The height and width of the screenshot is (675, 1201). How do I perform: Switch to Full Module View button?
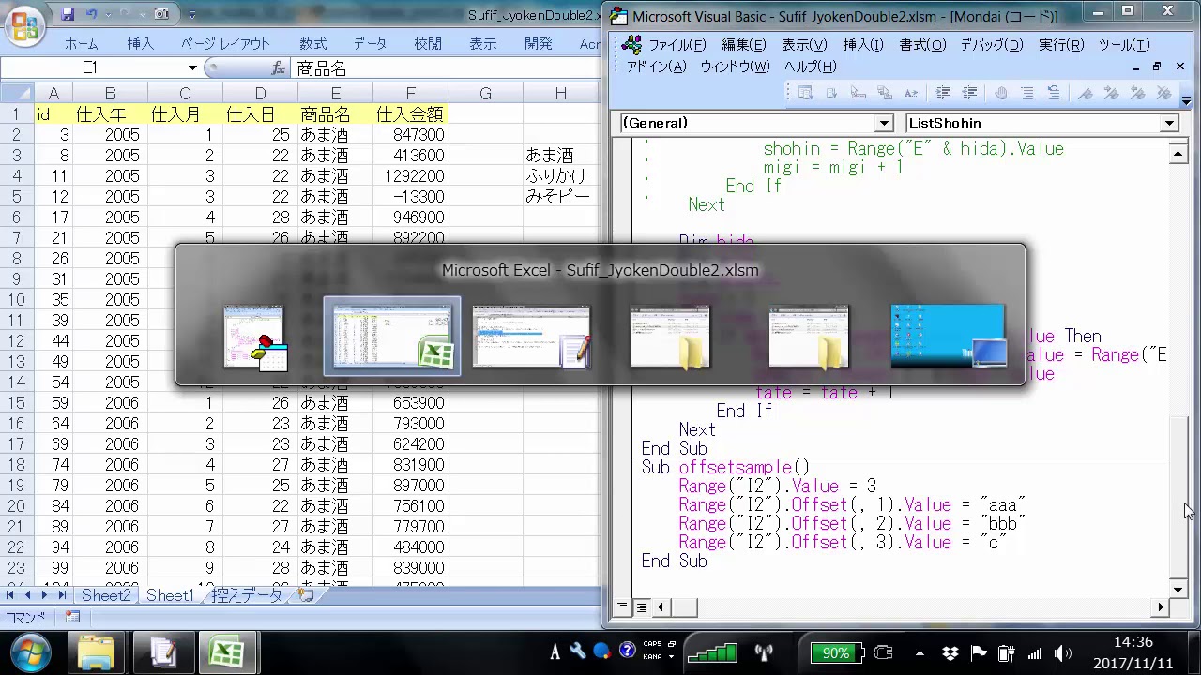pos(642,607)
